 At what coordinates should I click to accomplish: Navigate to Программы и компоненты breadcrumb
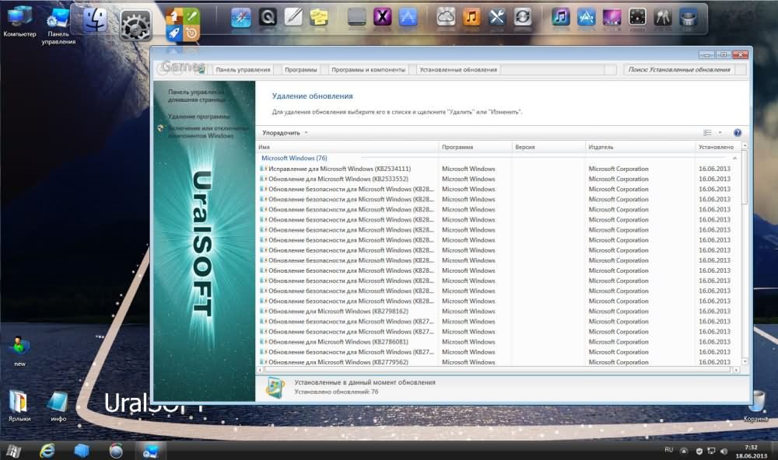(368, 70)
